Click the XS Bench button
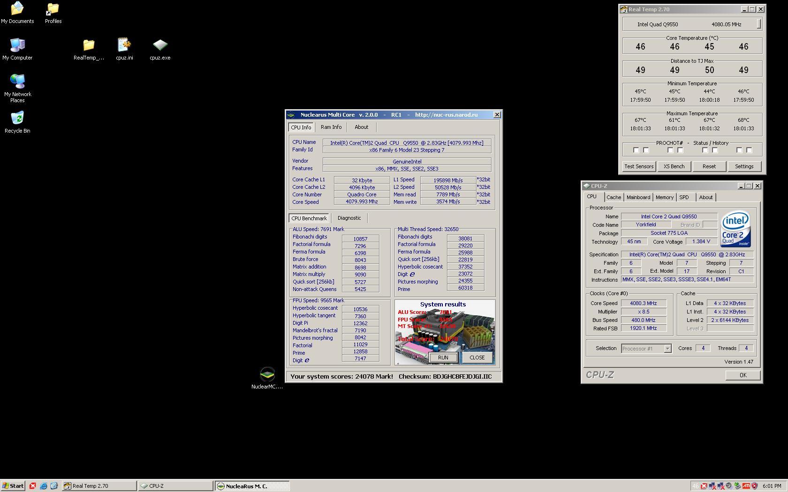This screenshot has width=788, height=492. (x=674, y=166)
